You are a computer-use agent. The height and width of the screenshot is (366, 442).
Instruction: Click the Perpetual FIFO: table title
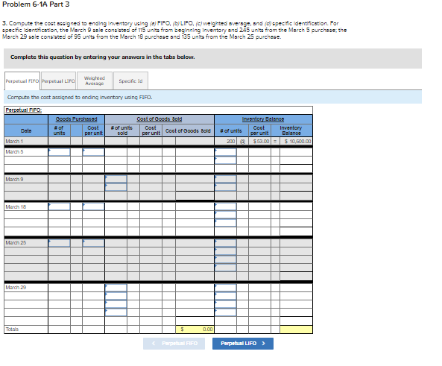click(x=23, y=110)
